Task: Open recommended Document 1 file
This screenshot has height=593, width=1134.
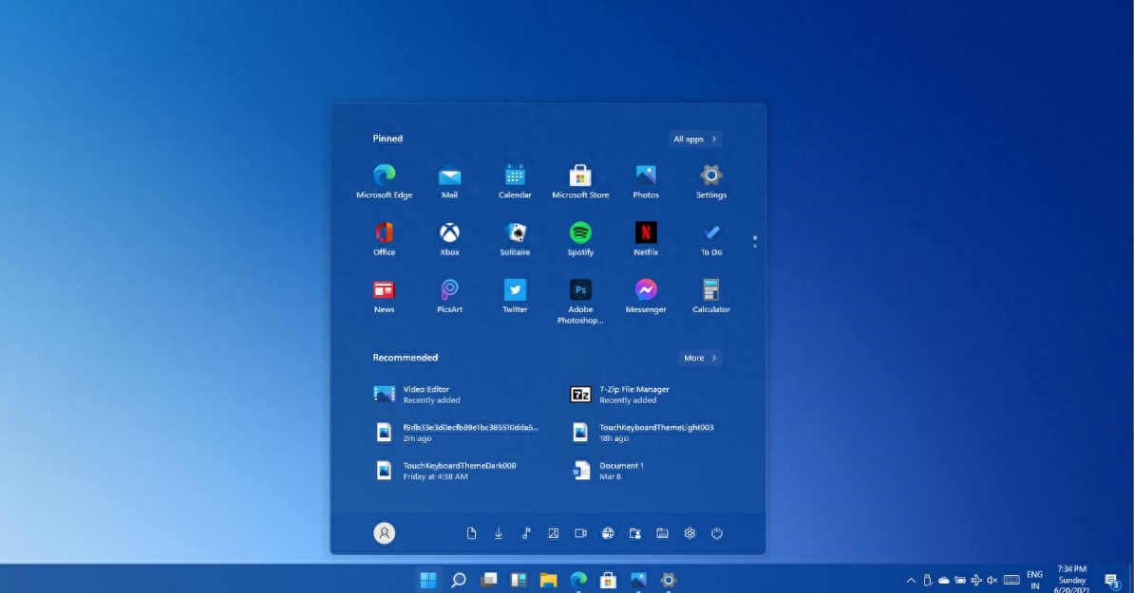Action: (621, 470)
